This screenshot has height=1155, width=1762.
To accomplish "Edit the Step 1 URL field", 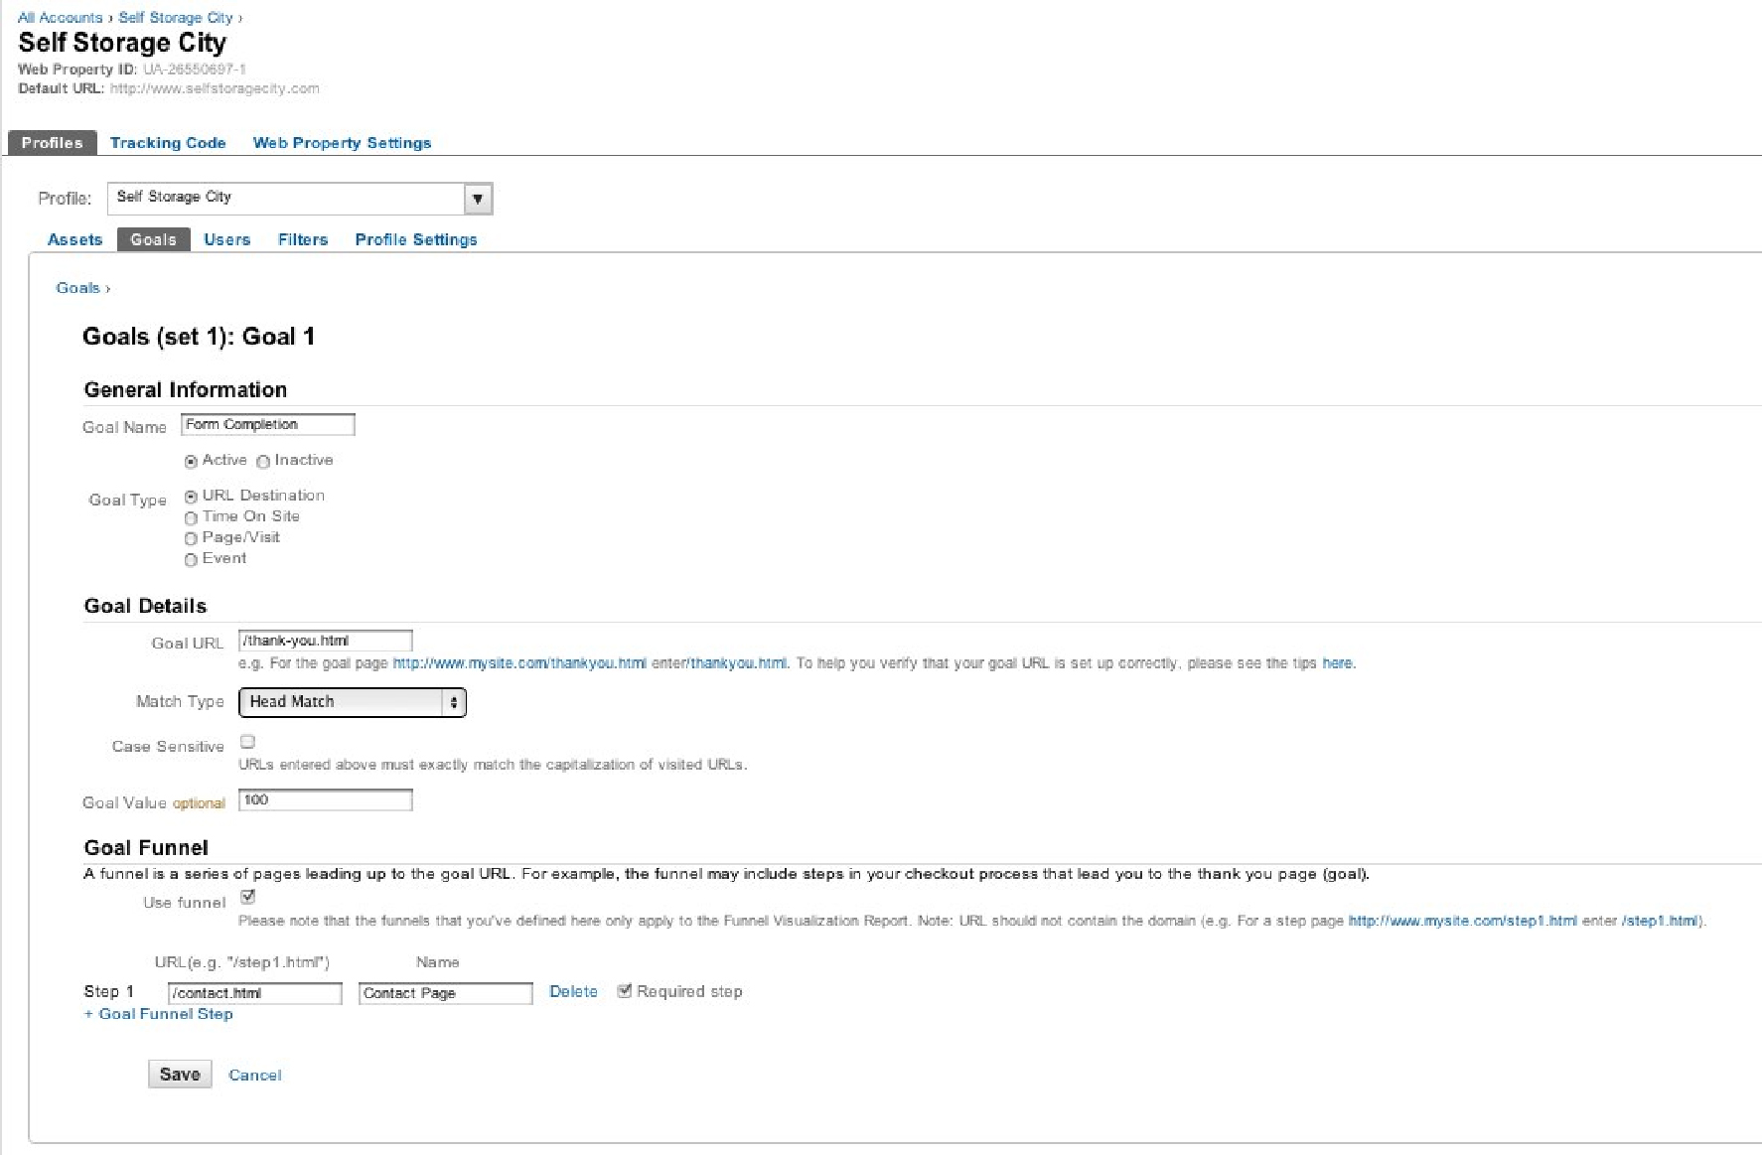I will tap(255, 993).
